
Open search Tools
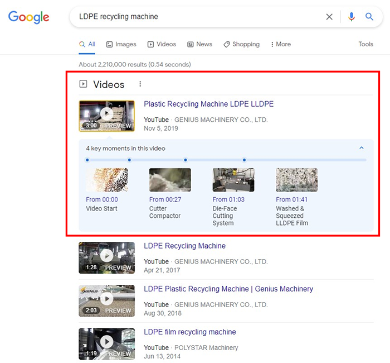pyautogui.click(x=365, y=44)
